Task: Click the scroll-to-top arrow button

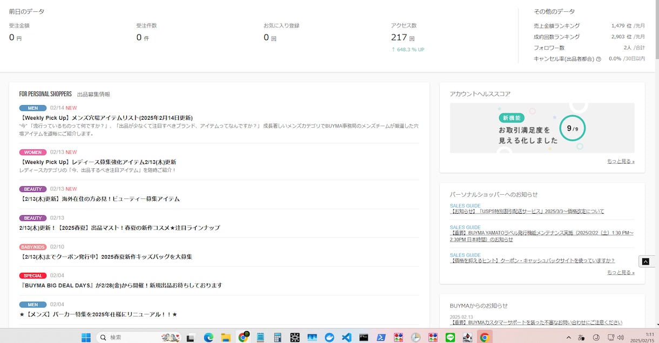Action: [645, 262]
